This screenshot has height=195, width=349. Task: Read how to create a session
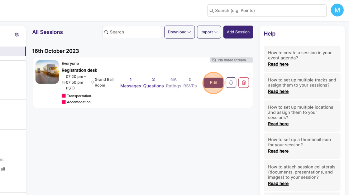[278, 64]
